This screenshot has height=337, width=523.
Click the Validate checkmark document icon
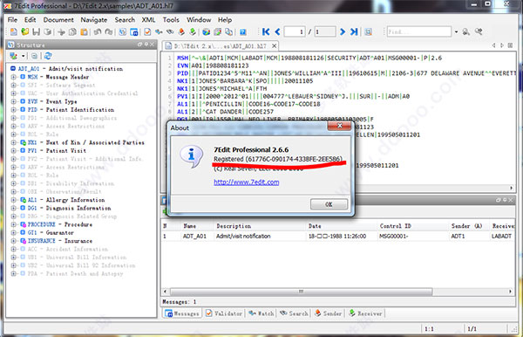147,31
